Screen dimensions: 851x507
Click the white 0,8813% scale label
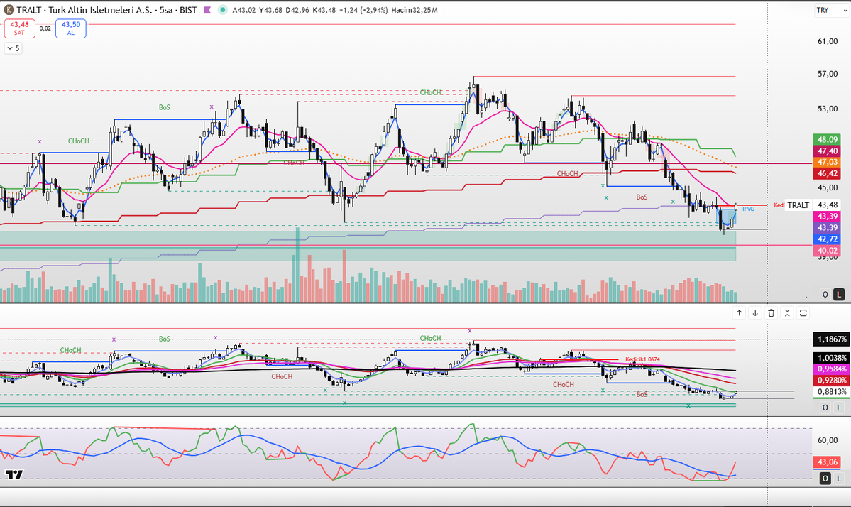[831, 392]
